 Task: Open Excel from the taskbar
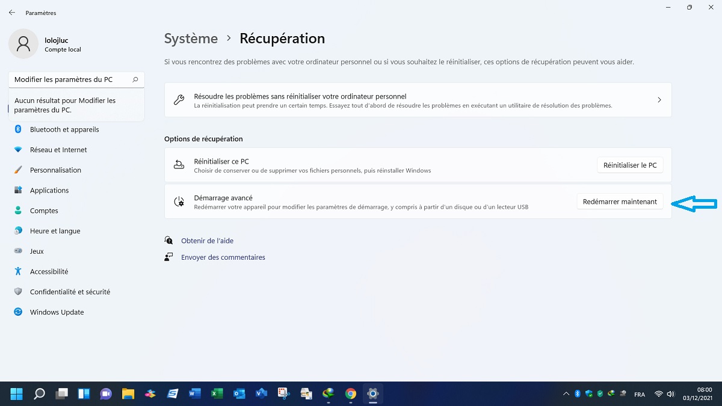point(217,394)
